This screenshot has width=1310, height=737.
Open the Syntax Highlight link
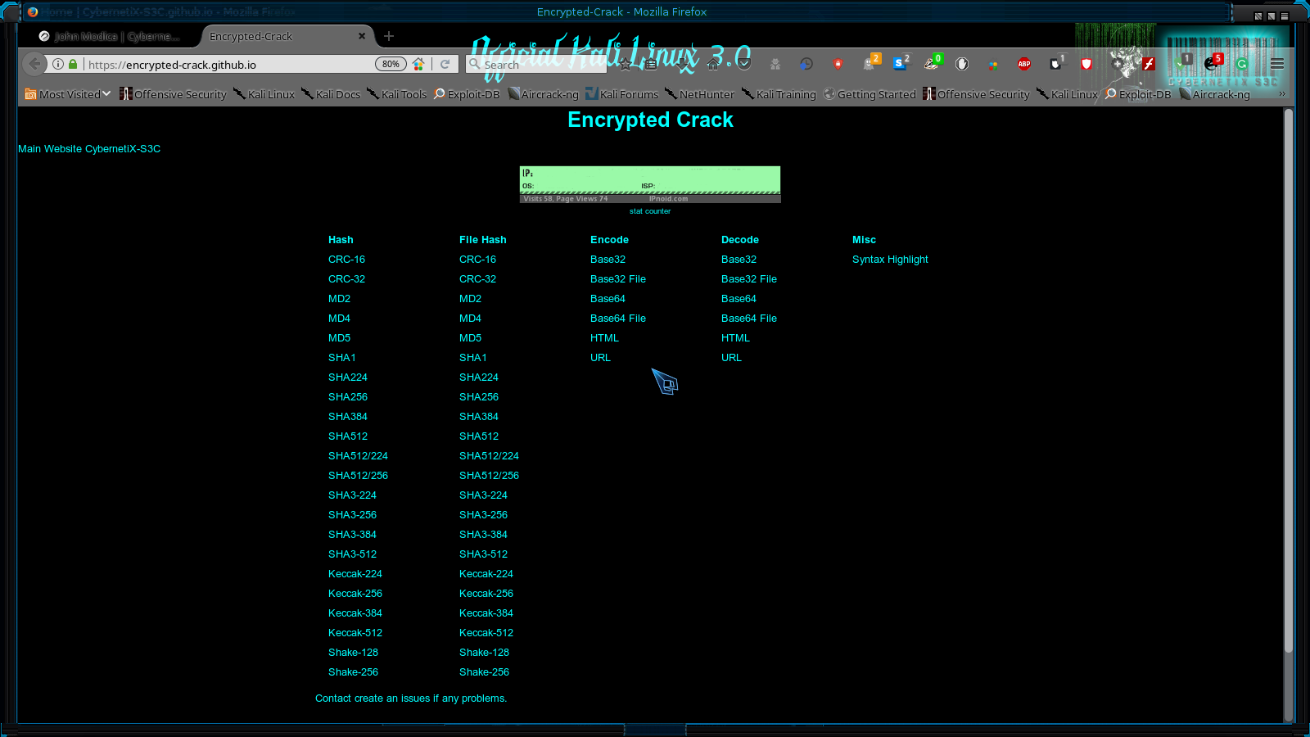pyautogui.click(x=890, y=259)
